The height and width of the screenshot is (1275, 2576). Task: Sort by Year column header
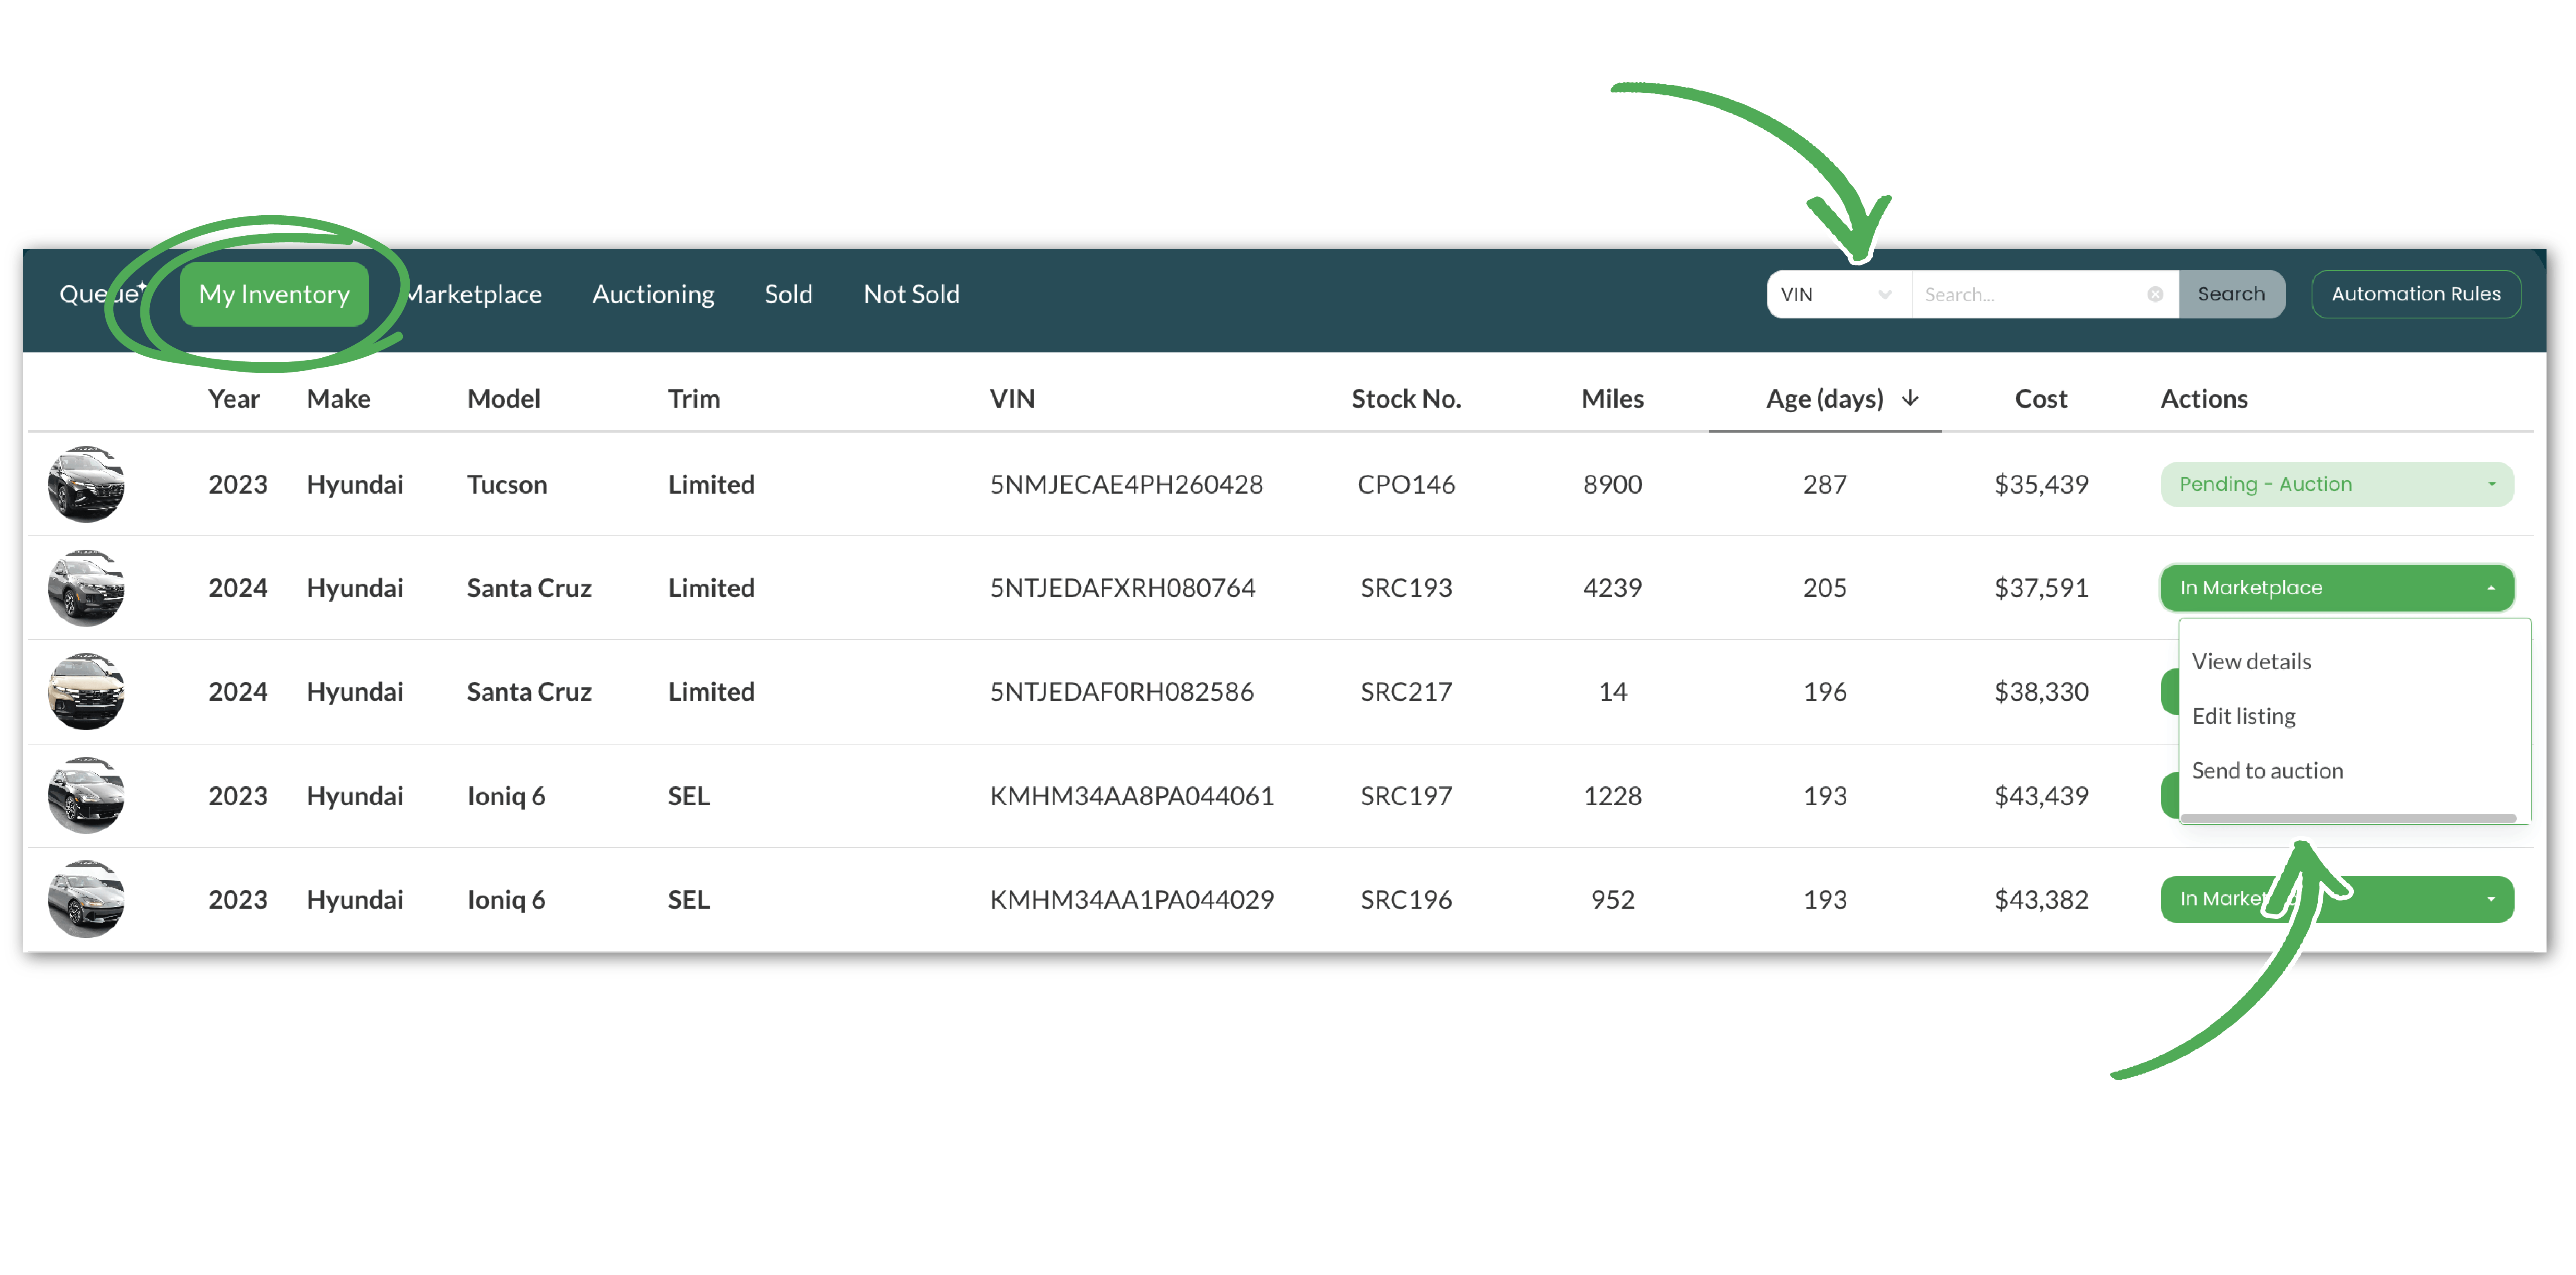click(x=234, y=399)
